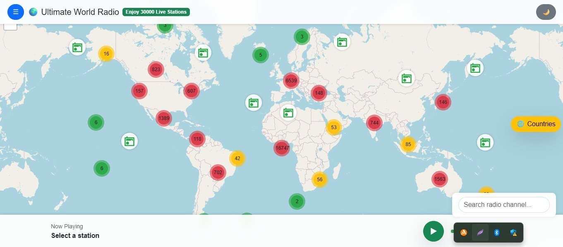The image size is (563, 247).
Task: Click the Enjoy 30000 Live Stations badge
Action: click(156, 12)
